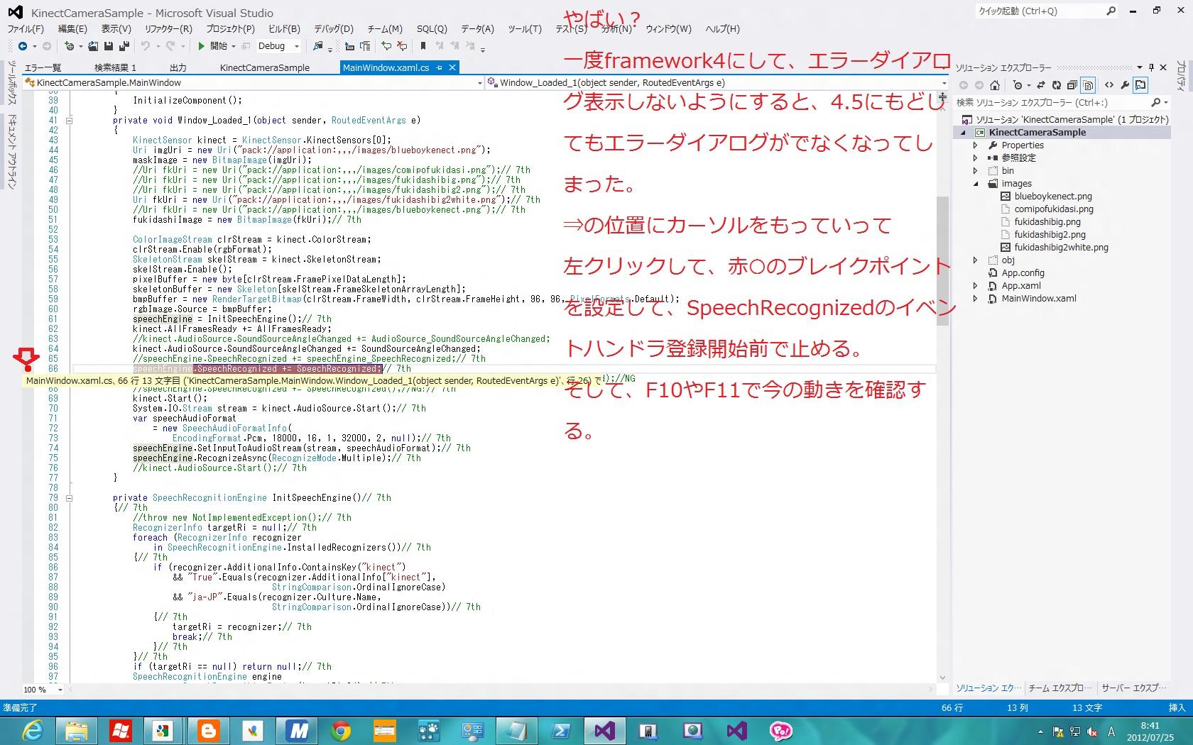Viewport: 1193px width, 745px height.
Task: Expand the Properties node in Solution Explorer
Action: 976,145
